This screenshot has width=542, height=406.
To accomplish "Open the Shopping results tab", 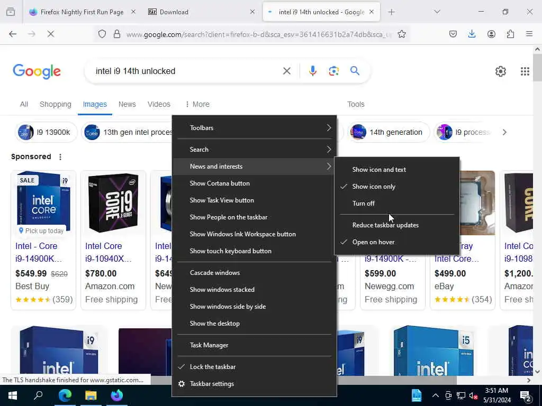I will pos(55,104).
